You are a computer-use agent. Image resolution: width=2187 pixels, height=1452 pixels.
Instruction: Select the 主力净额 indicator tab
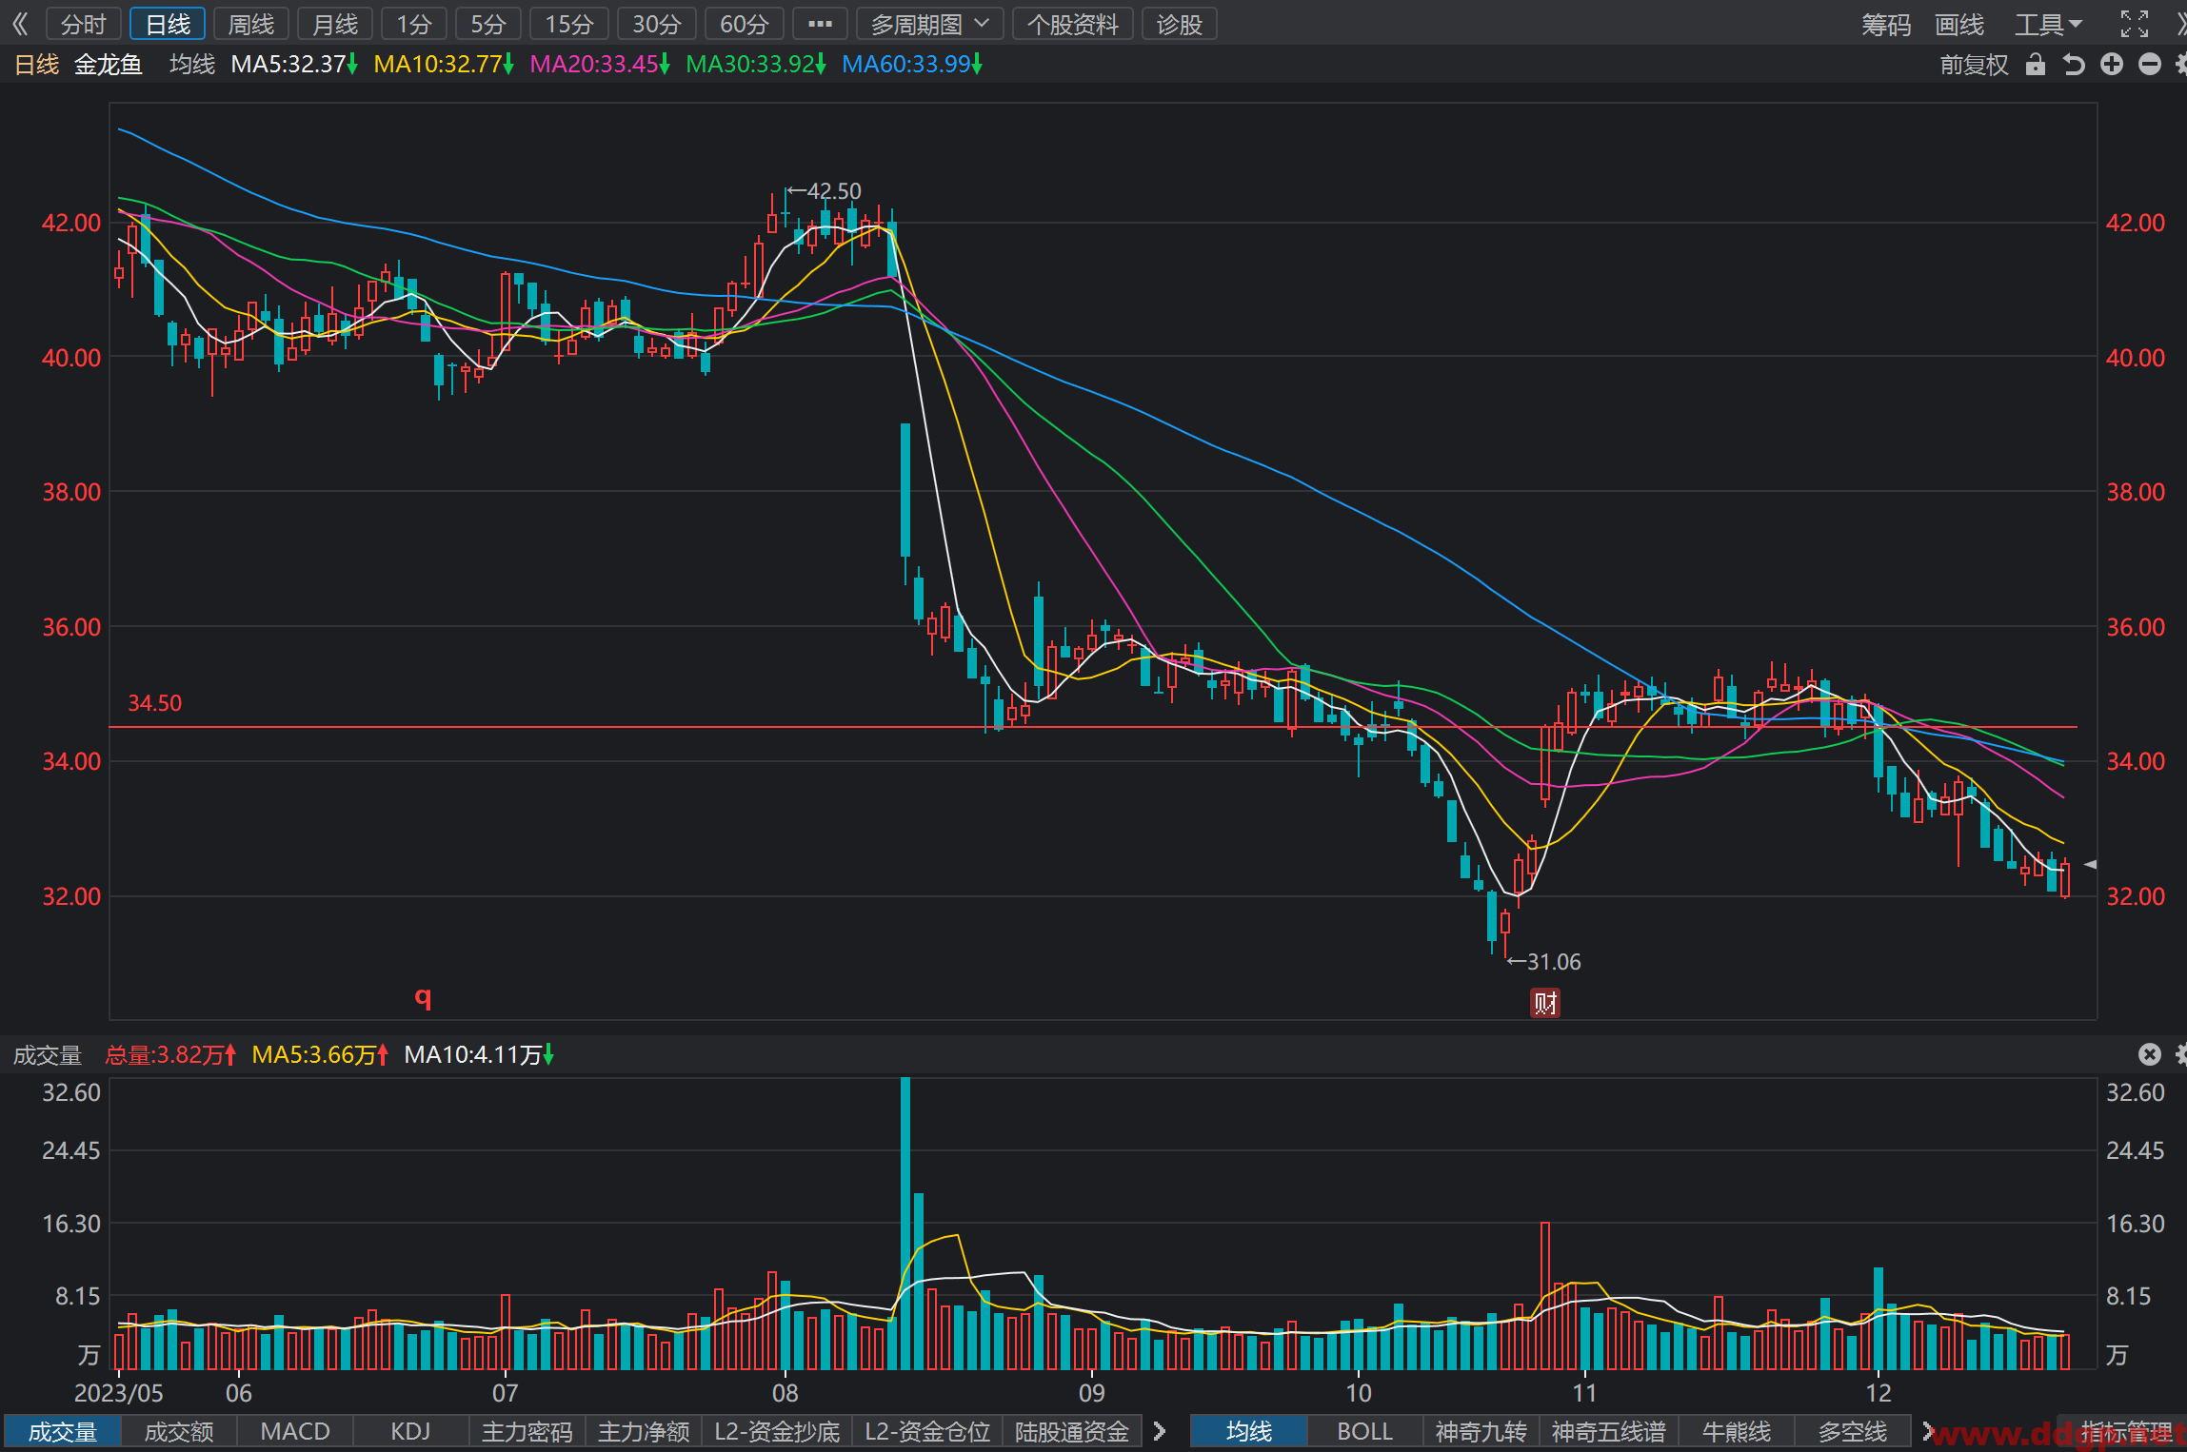tap(644, 1431)
